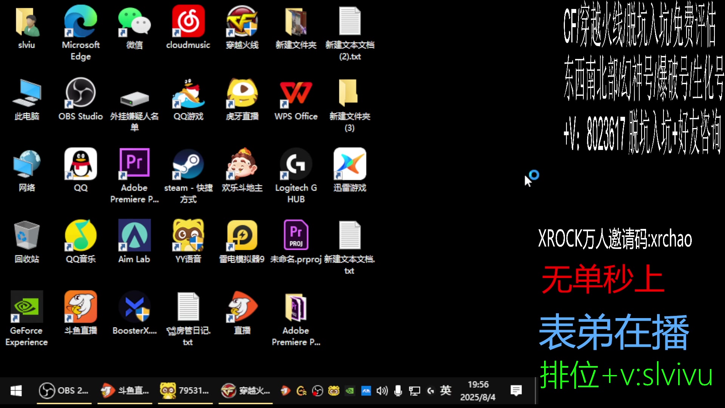Click the YY raccoon tray icon

(x=334, y=391)
